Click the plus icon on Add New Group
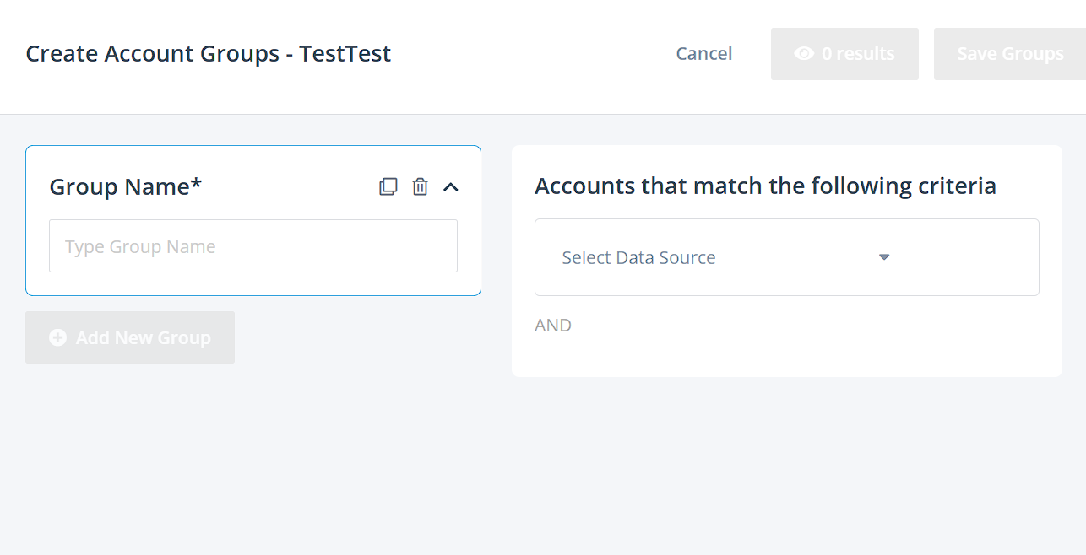 coord(57,337)
